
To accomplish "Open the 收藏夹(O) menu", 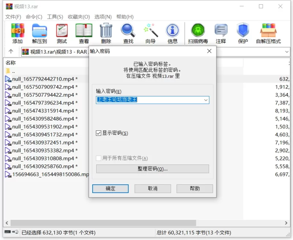I will tap(79, 17).
